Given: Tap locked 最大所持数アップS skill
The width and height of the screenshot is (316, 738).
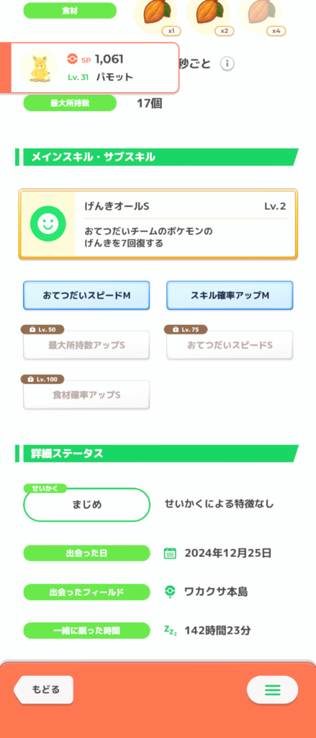Looking at the screenshot, I should 86,345.
